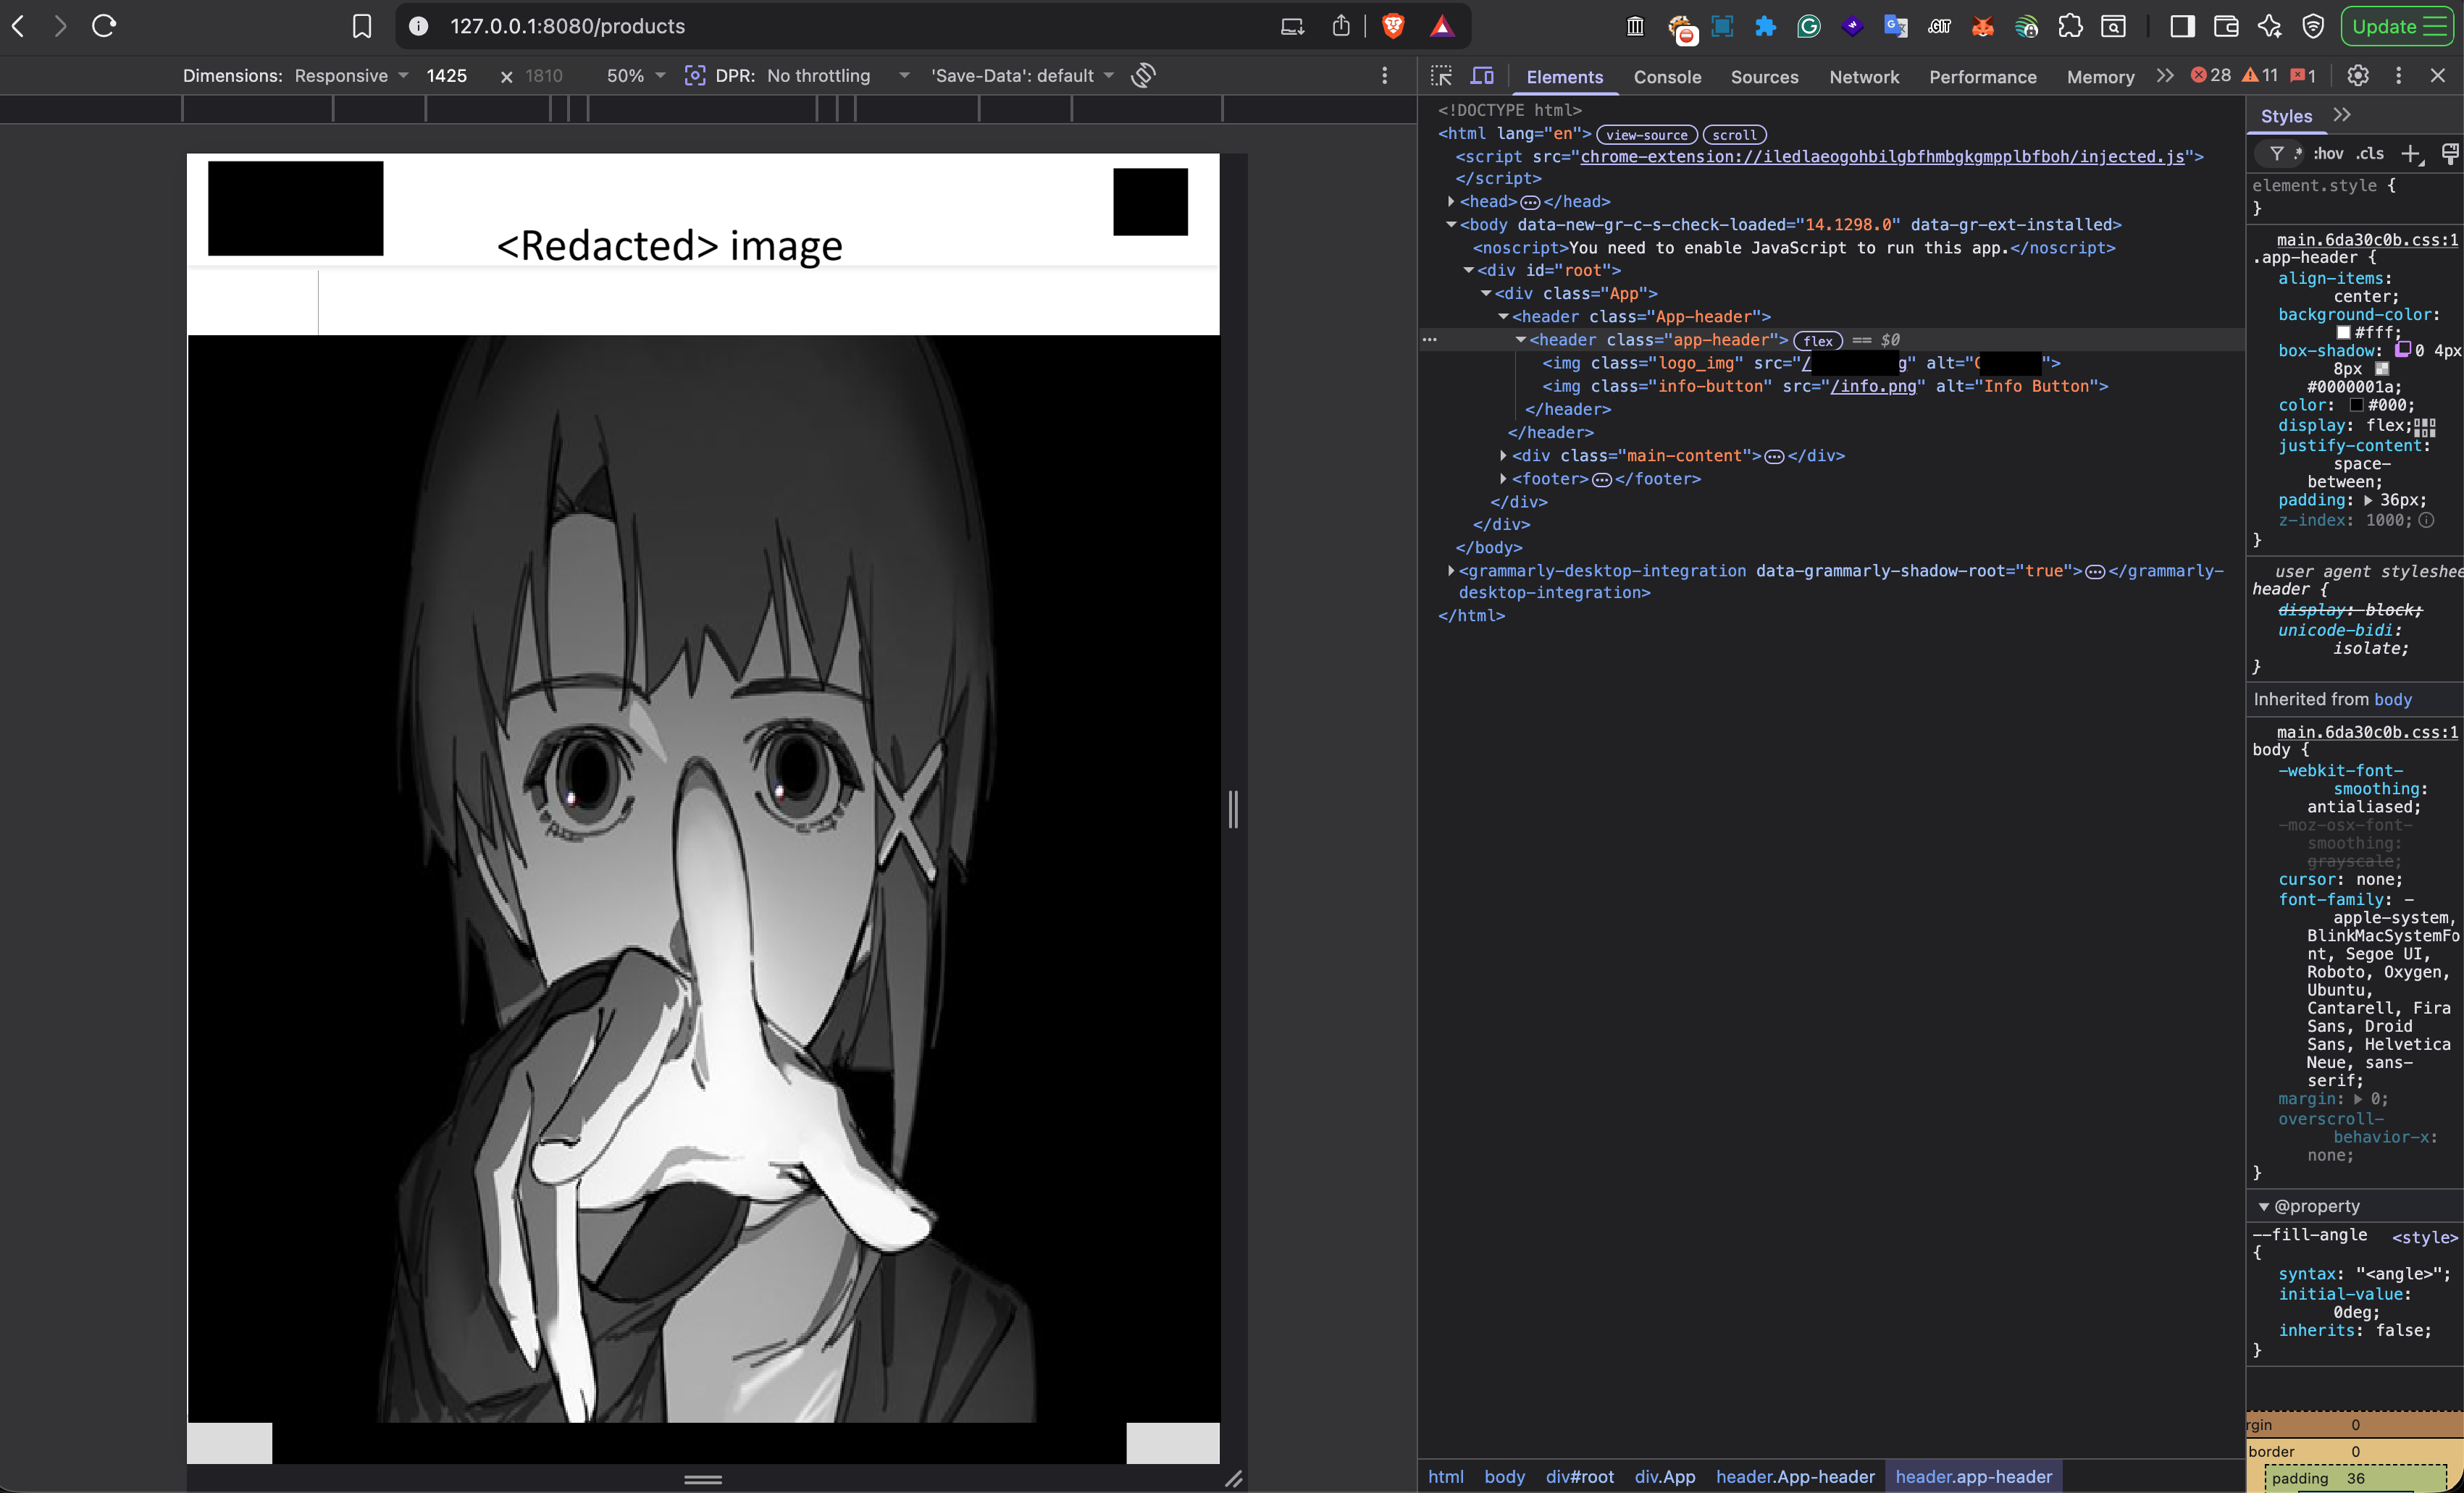Viewport: 2464px width, 1493px height.
Task: Add a new style rule plus icon
Action: tap(2411, 154)
